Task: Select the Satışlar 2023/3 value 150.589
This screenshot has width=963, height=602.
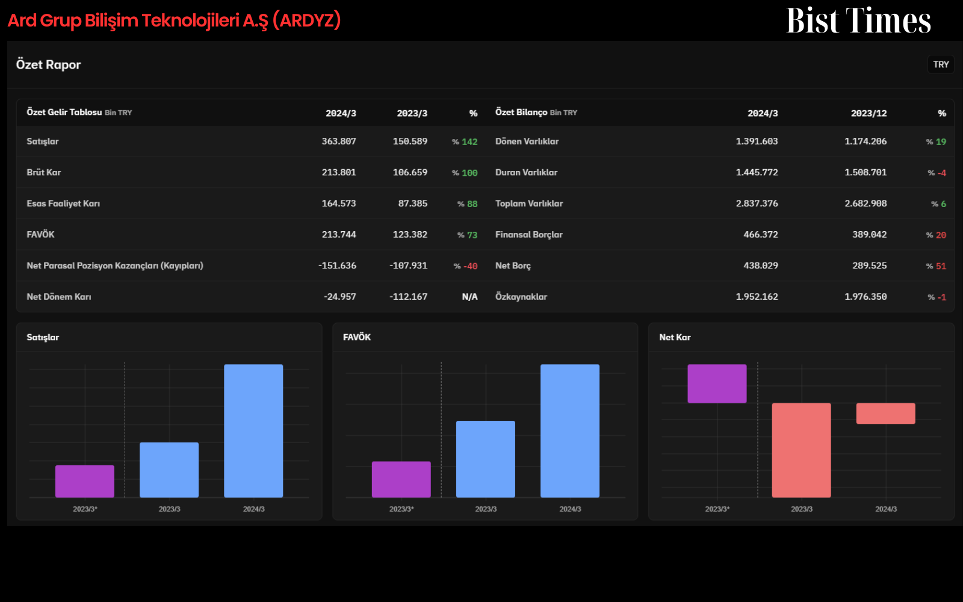Action: (410, 141)
